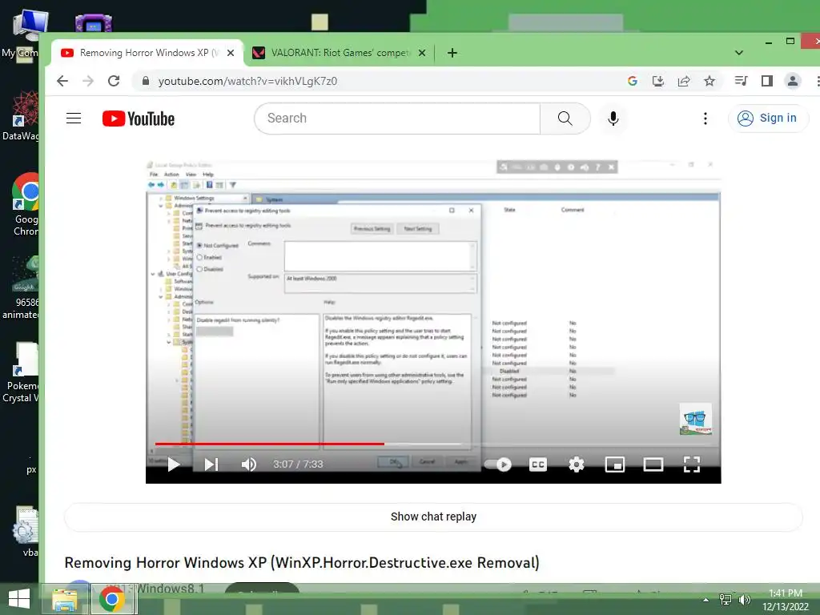
Task: Click the 3:07 / 7:33 time display
Action: click(298, 464)
